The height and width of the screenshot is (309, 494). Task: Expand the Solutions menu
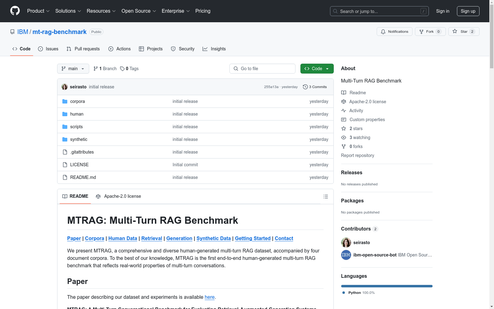(68, 11)
